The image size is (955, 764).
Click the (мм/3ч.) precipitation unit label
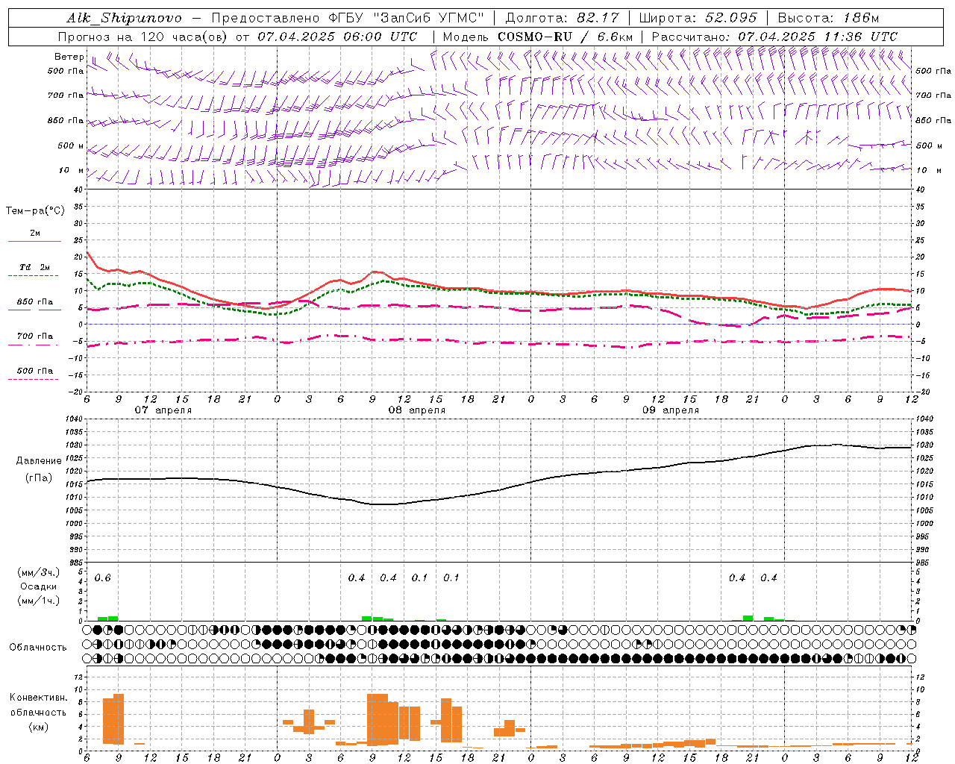(38, 573)
